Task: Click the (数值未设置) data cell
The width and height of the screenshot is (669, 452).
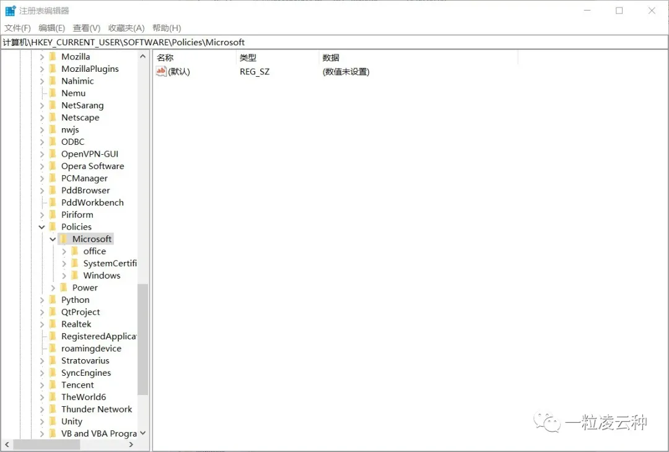Action: point(346,72)
